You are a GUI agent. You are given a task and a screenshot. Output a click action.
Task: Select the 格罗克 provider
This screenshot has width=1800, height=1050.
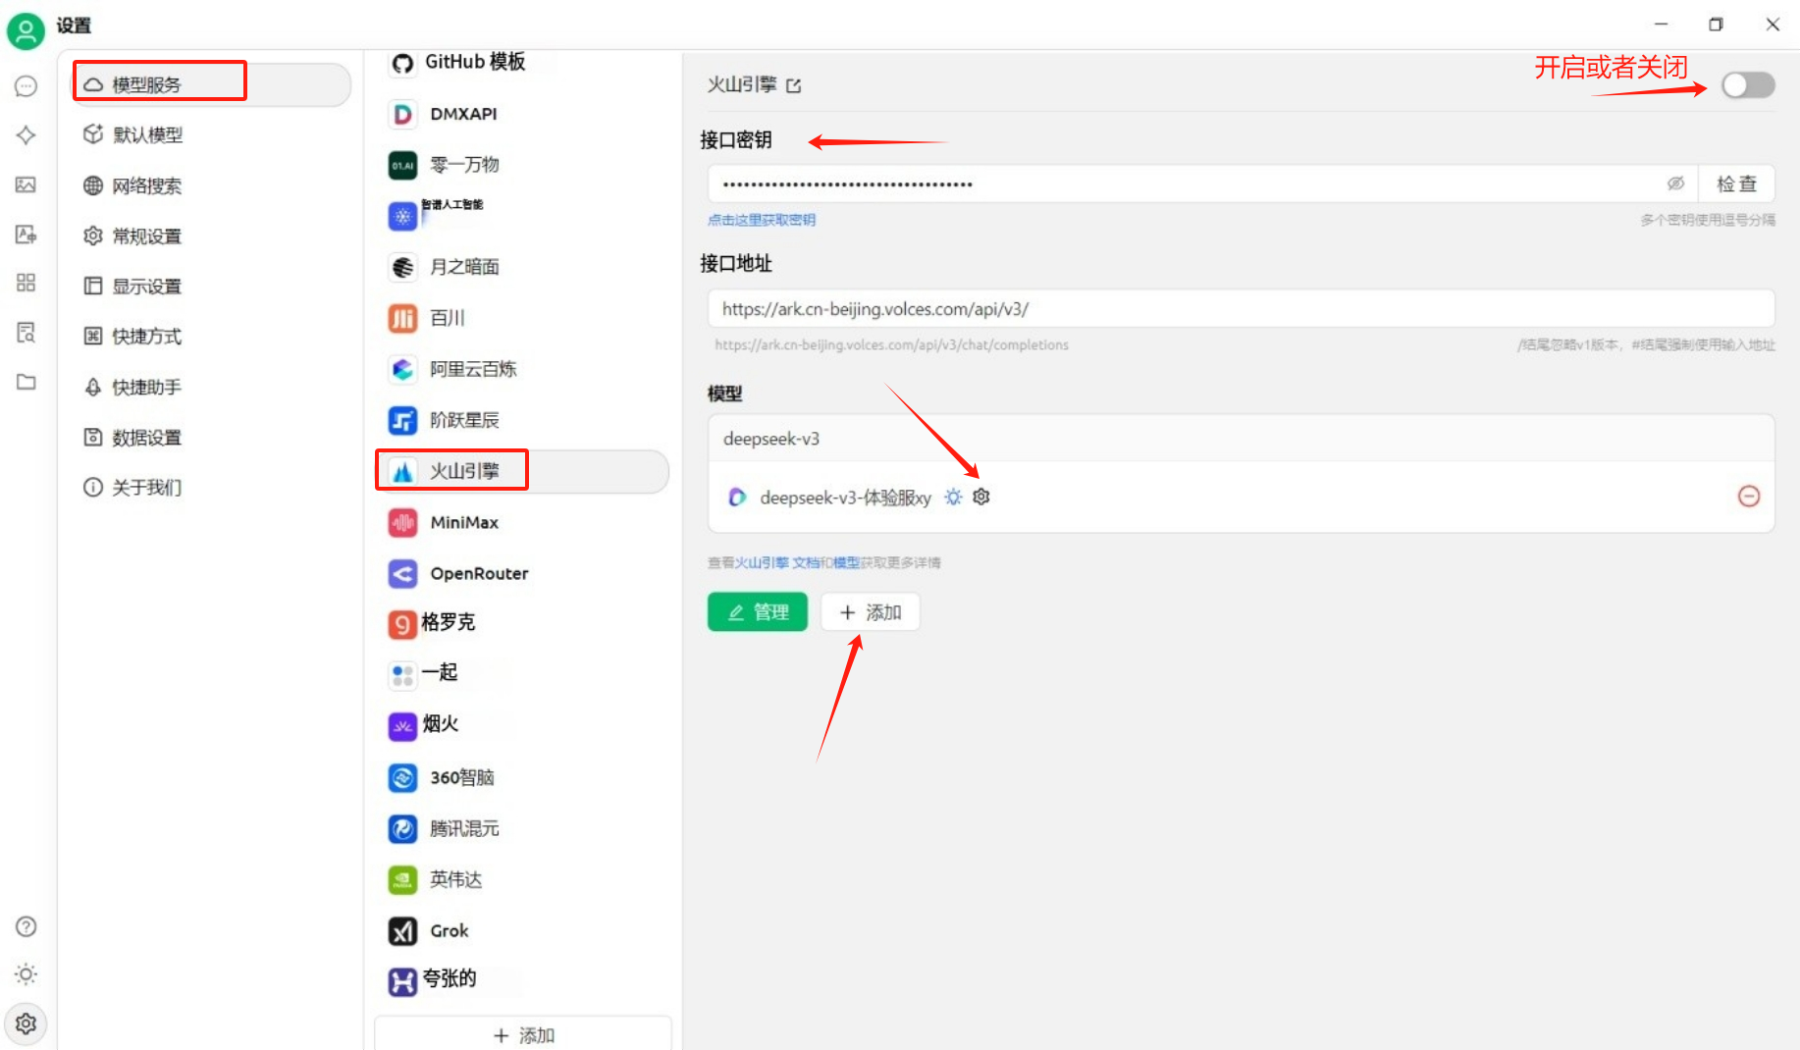click(x=522, y=623)
